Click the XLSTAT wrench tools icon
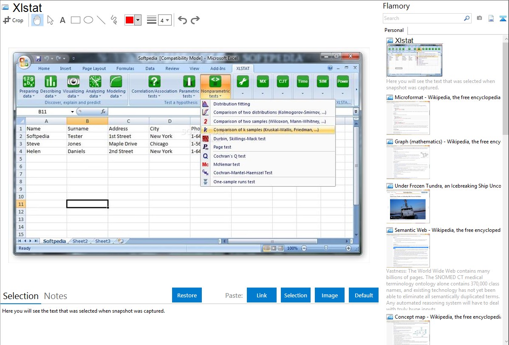Viewport: 509px width, 345px height. pyautogui.click(x=243, y=81)
